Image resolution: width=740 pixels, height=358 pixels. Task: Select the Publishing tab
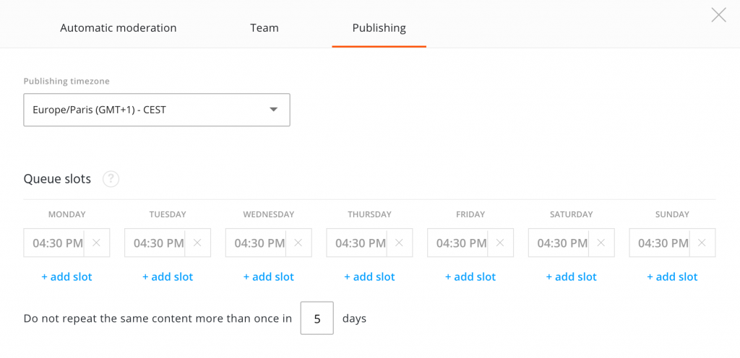click(379, 28)
